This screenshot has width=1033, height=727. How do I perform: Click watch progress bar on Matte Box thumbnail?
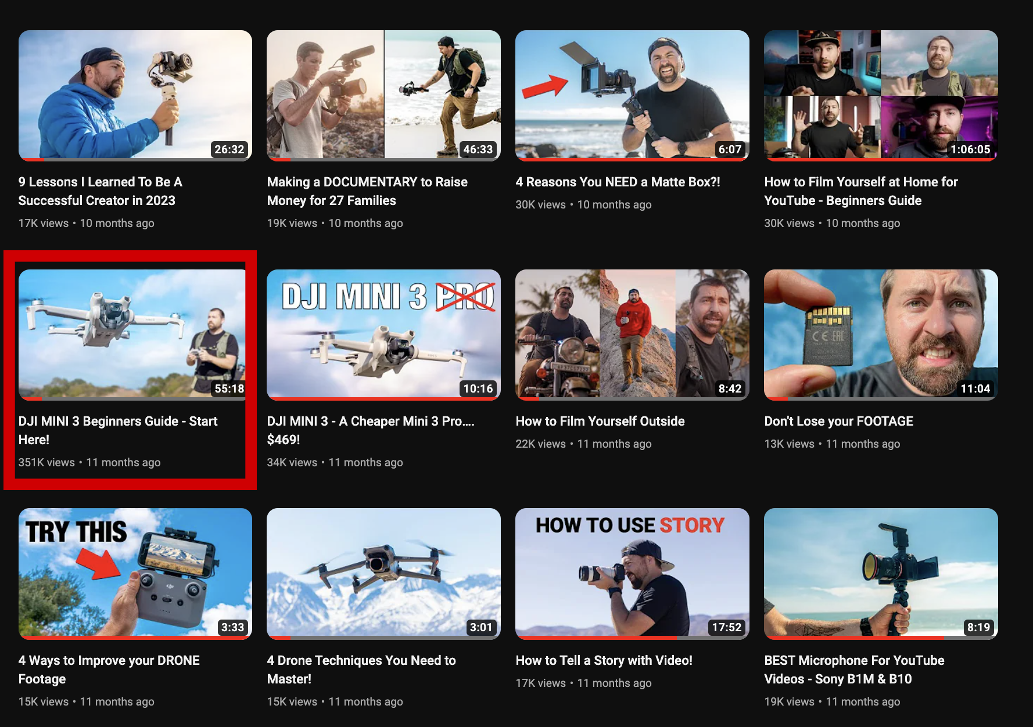(632, 159)
